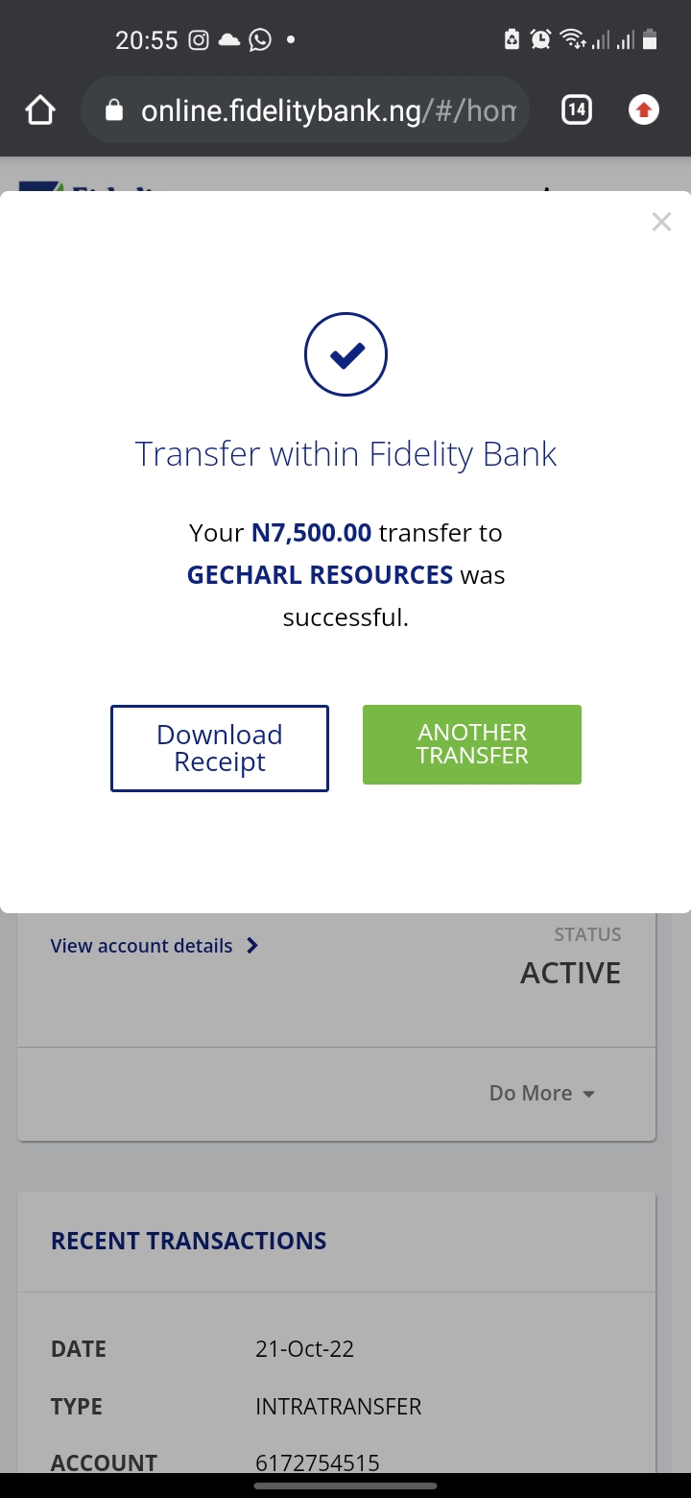
Task: Tap the browser home icon
Action: click(x=40, y=110)
